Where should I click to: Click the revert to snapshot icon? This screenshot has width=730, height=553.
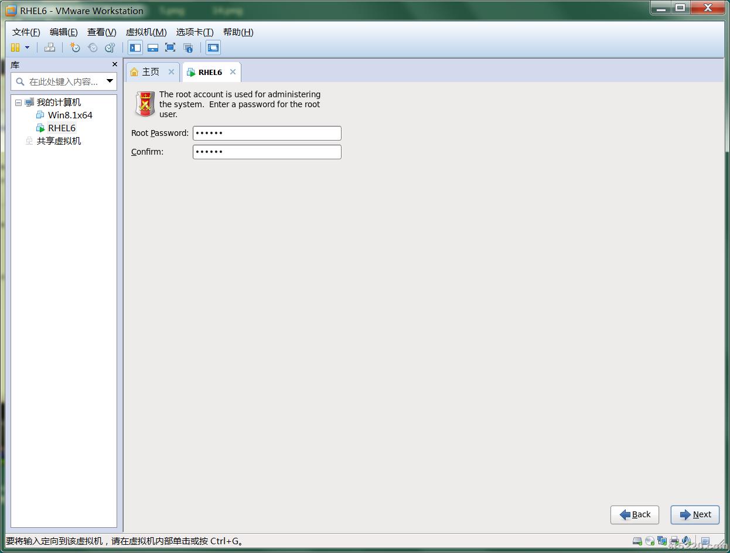[x=93, y=47]
